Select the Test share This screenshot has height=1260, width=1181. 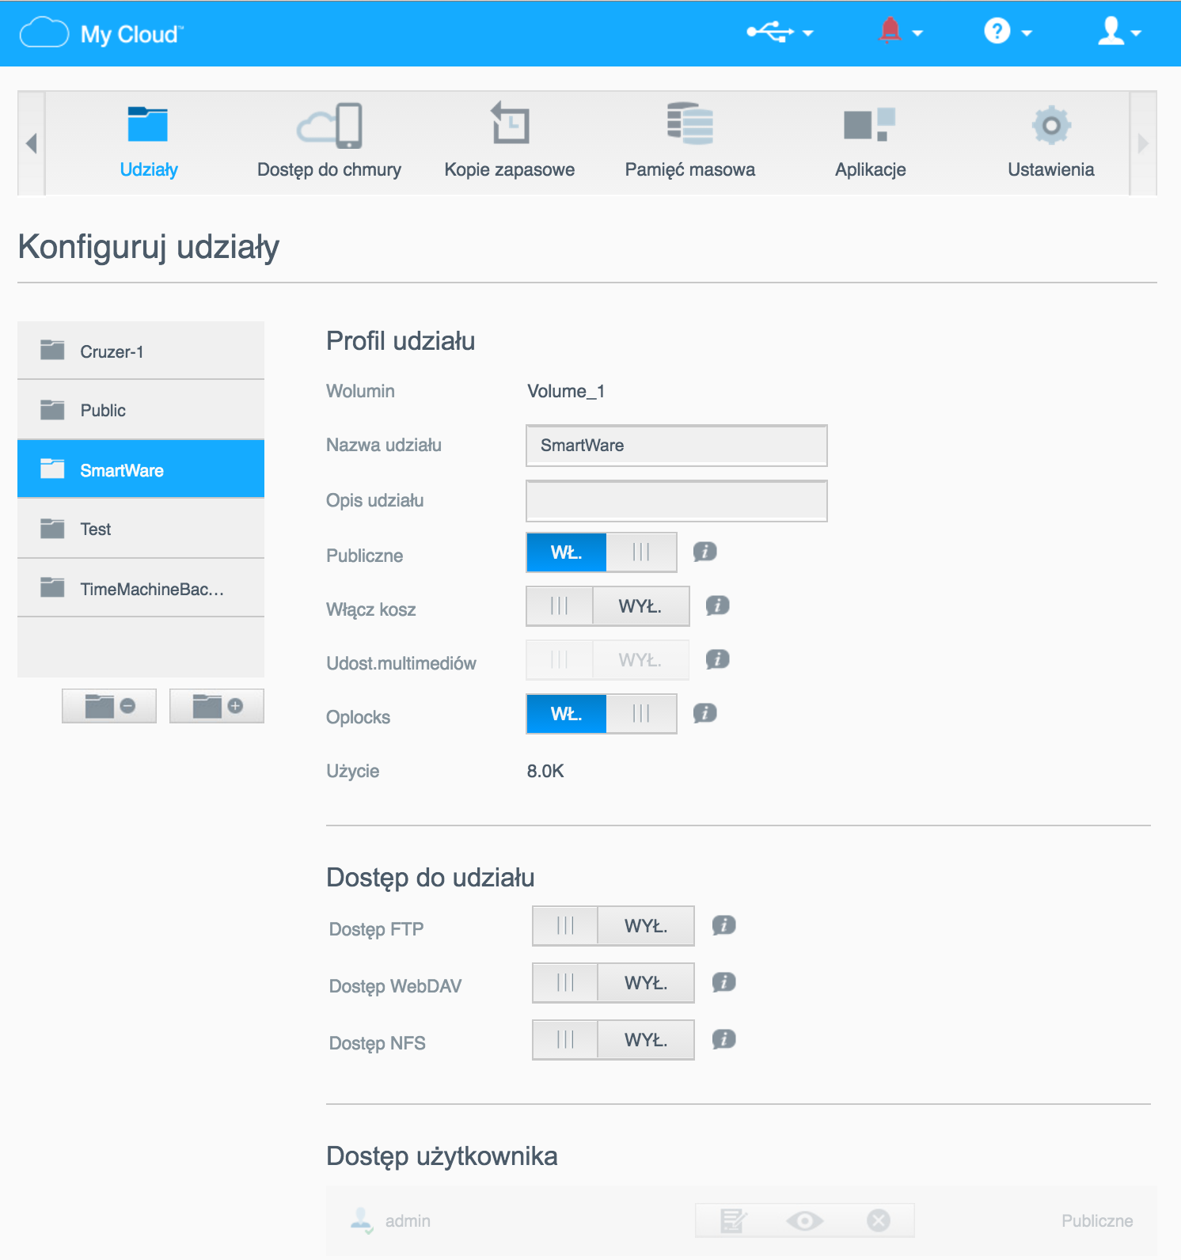point(141,529)
